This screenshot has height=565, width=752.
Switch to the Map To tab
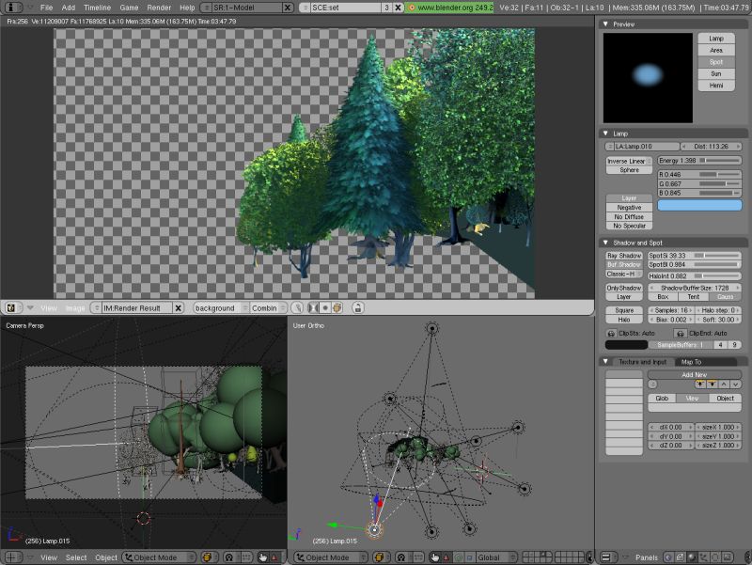point(691,361)
